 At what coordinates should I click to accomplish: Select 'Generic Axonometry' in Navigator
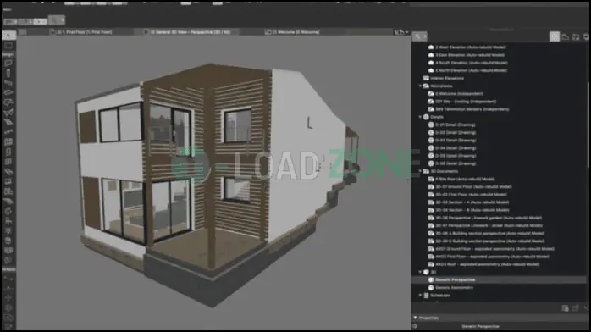pyautogui.click(x=454, y=287)
